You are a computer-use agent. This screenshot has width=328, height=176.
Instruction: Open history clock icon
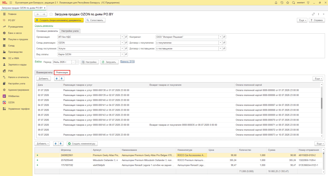tap(282, 3)
